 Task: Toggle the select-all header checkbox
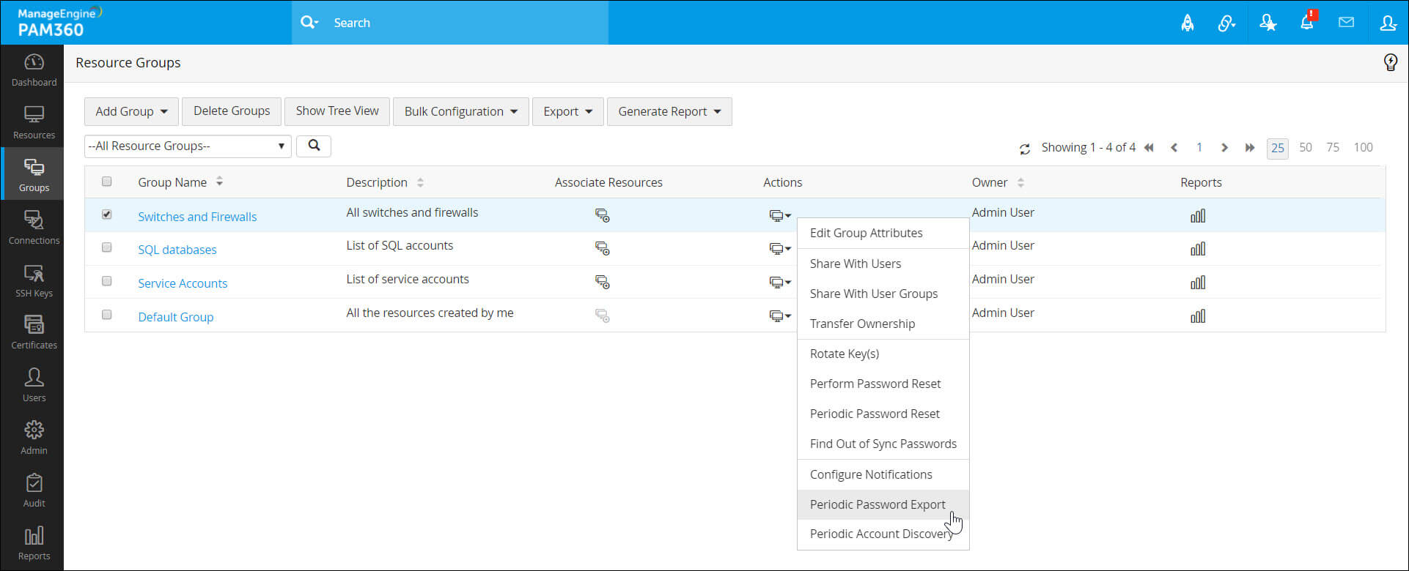point(107,182)
